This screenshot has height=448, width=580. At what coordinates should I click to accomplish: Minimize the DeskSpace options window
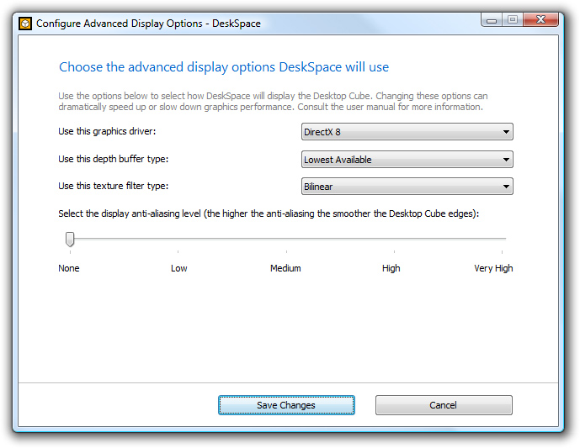tap(492, 19)
